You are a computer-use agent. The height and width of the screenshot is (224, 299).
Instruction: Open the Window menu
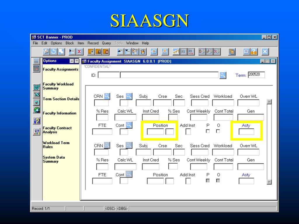pos(132,43)
